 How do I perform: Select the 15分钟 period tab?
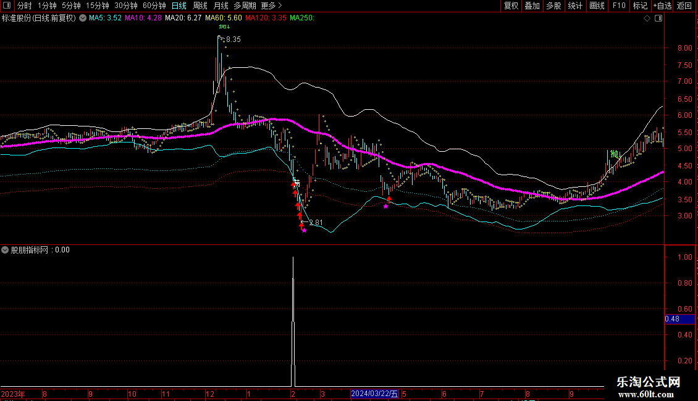[98, 6]
